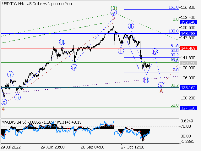Click the 141.800 price axis value
Viewport: 201px width, 151px height.
[x=188, y=58]
